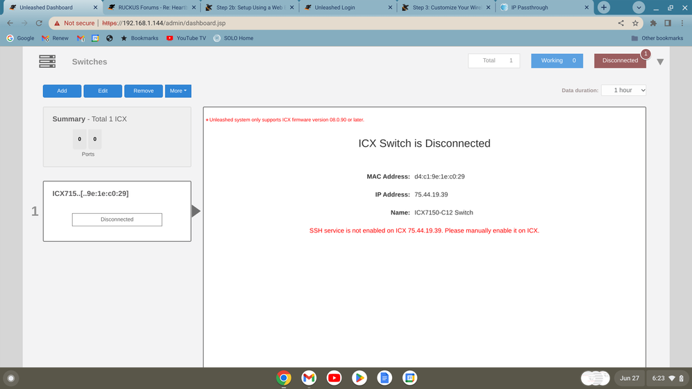Open the tab search dropdown arrow
Image resolution: width=692 pixels, height=389 pixels.
(639, 8)
